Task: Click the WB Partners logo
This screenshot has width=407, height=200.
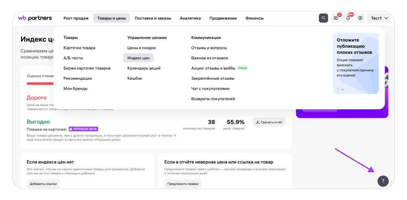Action: [35, 18]
